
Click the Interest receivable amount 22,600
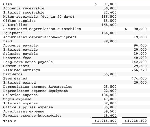click(x=110, y=13)
